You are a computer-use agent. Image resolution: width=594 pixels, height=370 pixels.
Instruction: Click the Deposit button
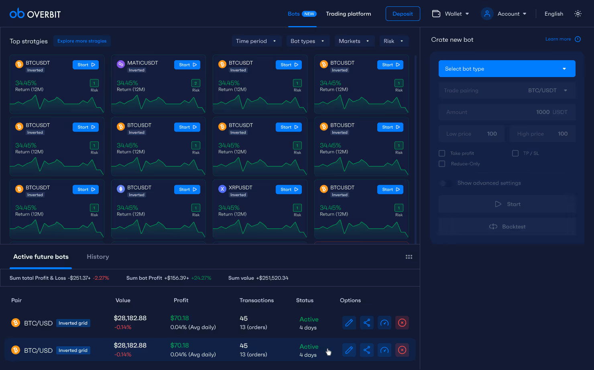click(x=403, y=14)
